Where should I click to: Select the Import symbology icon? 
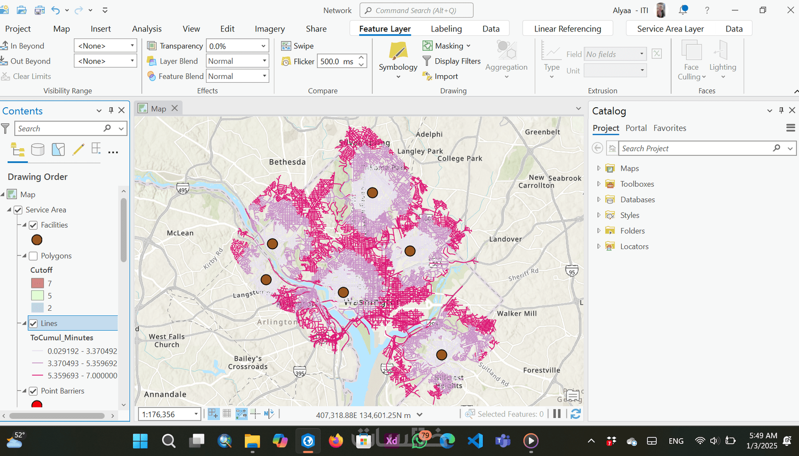click(427, 76)
